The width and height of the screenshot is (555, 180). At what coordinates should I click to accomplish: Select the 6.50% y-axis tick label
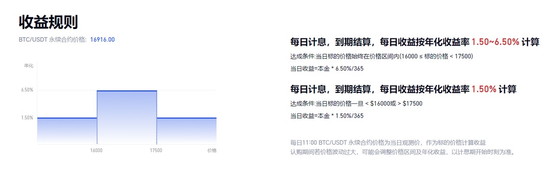[27, 90]
